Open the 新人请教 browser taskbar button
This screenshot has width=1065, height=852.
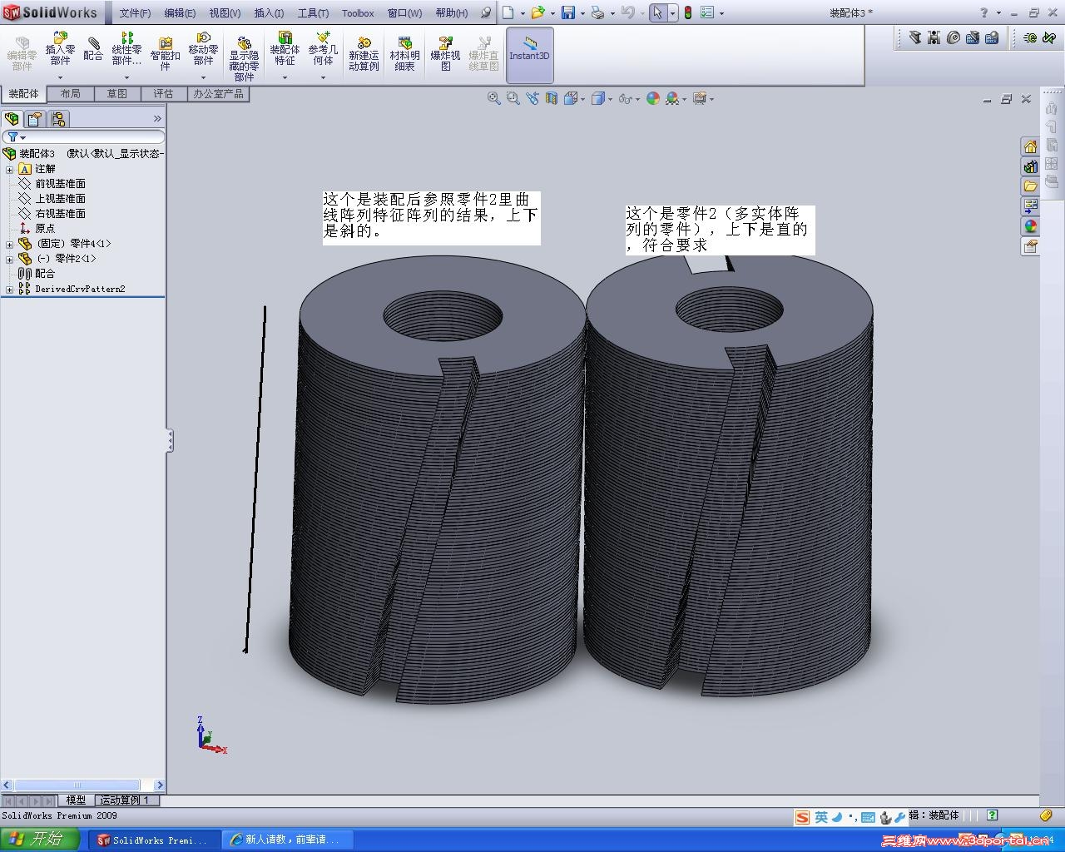coord(288,840)
